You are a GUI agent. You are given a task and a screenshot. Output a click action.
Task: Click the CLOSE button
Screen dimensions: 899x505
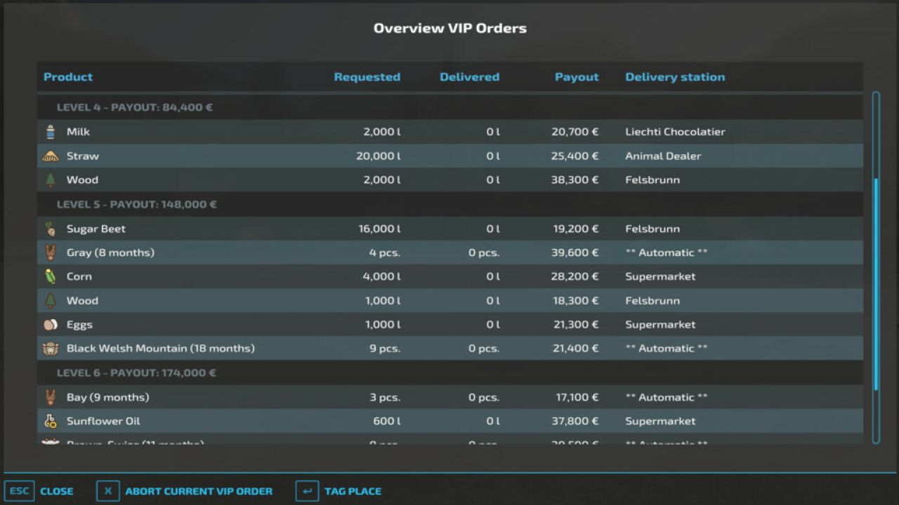56,491
